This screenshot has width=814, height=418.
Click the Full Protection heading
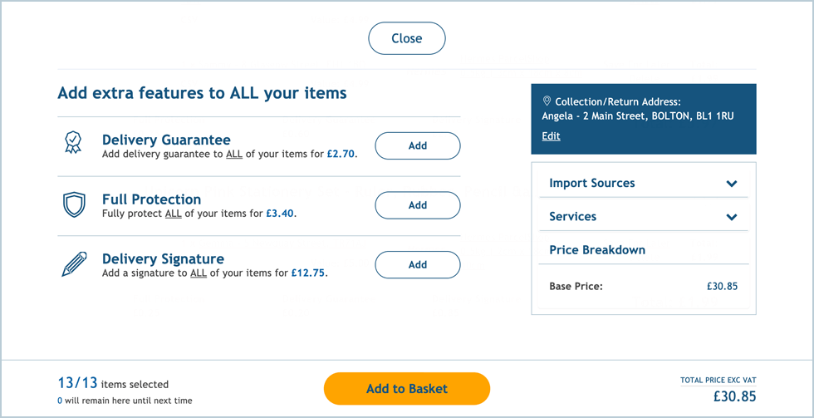[151, 199]
